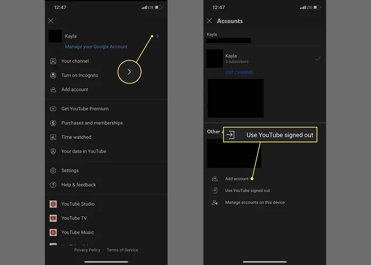Tap the Time watched bar chart icon
Image resolution: width=371 pixels, height=265 pixels.
[53, 137]
